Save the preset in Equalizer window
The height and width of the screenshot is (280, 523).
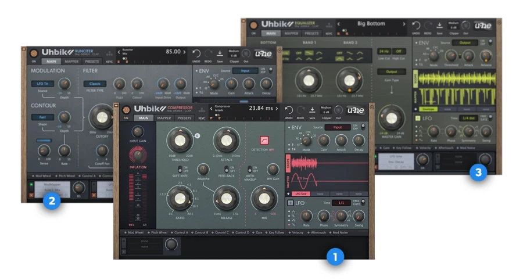tap(440, 26)
